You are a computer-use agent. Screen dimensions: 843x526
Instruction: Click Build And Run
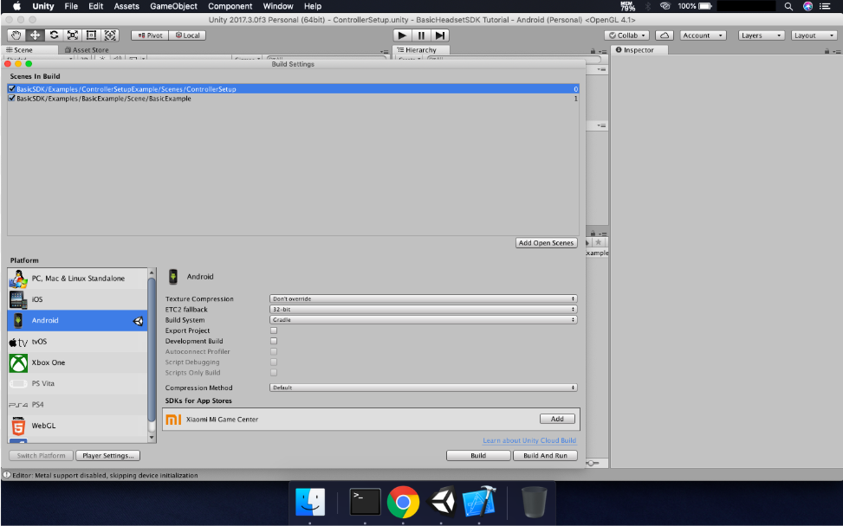(545, 456)
